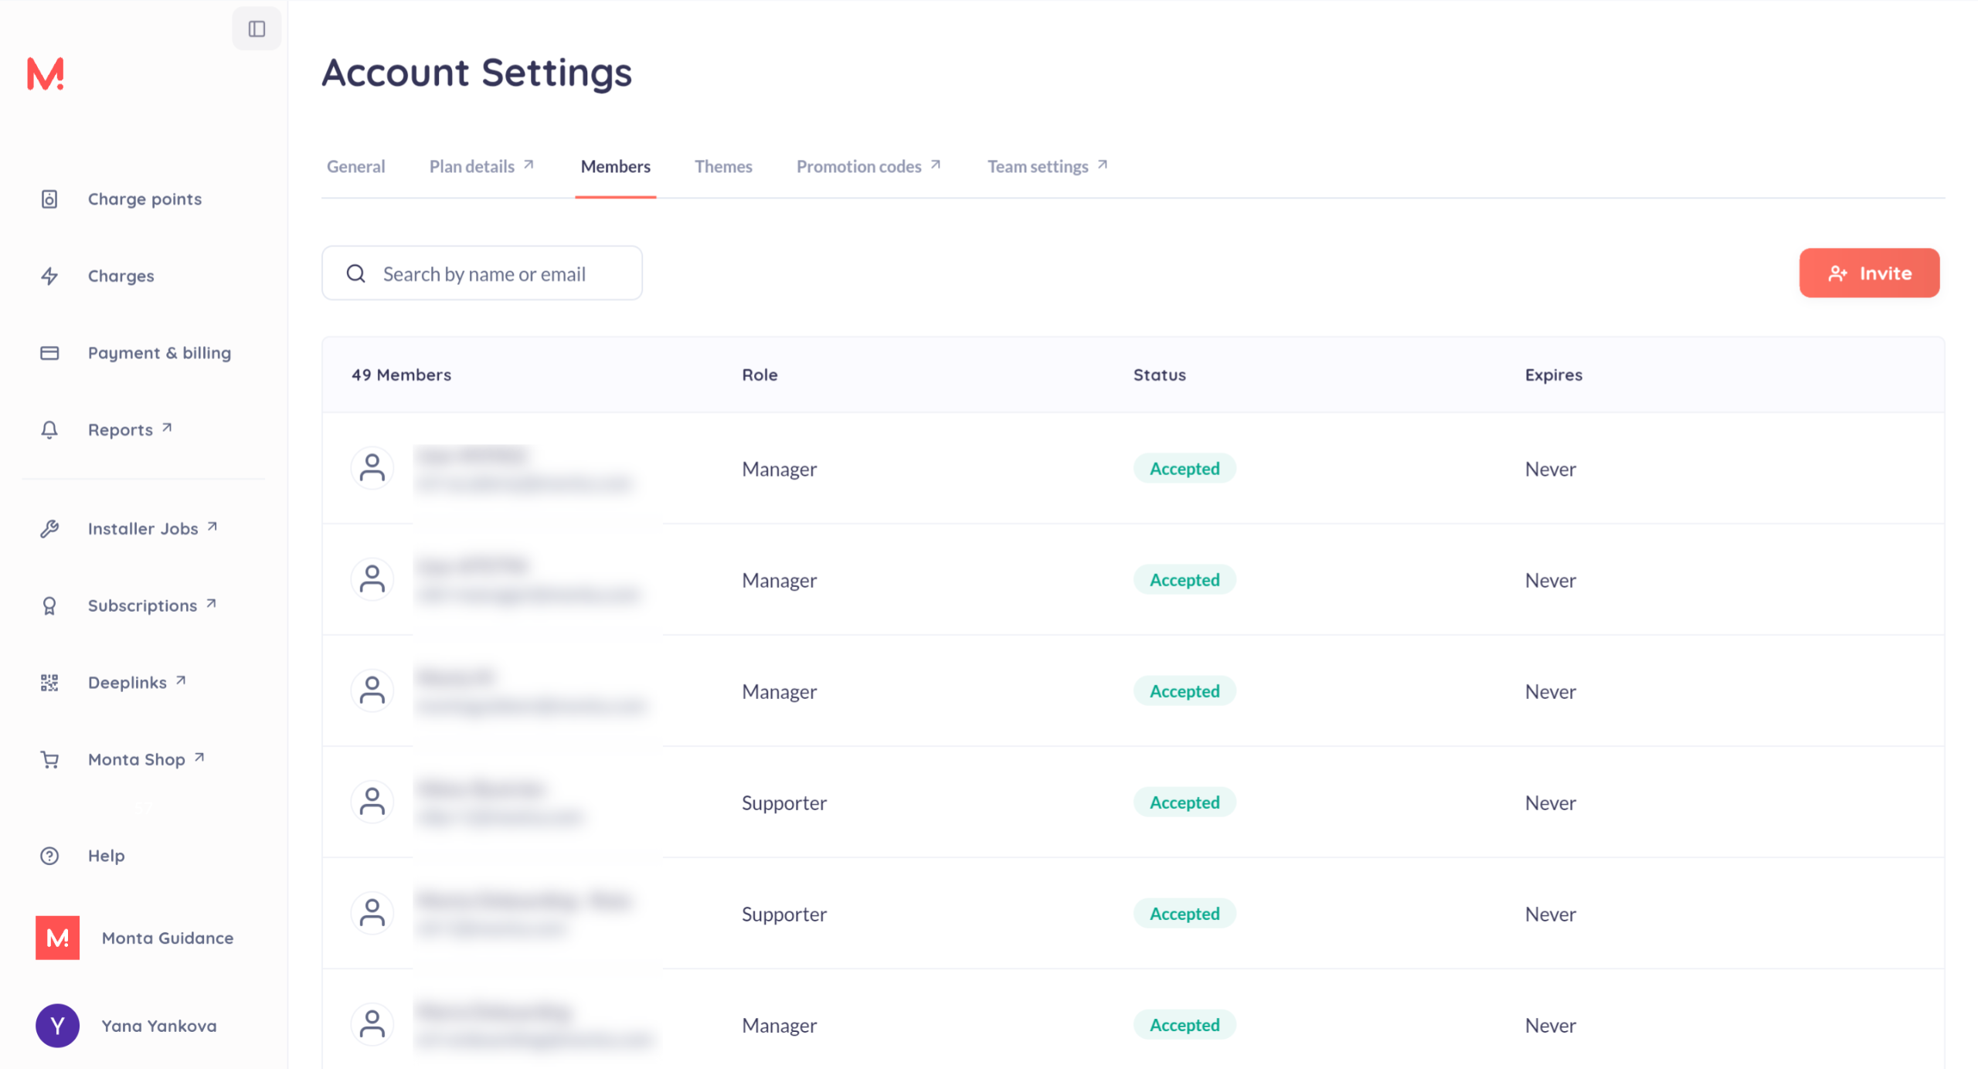Switch to the General tab
The height and width of the screenshot is (1069, 1978).
pos(355,167)
